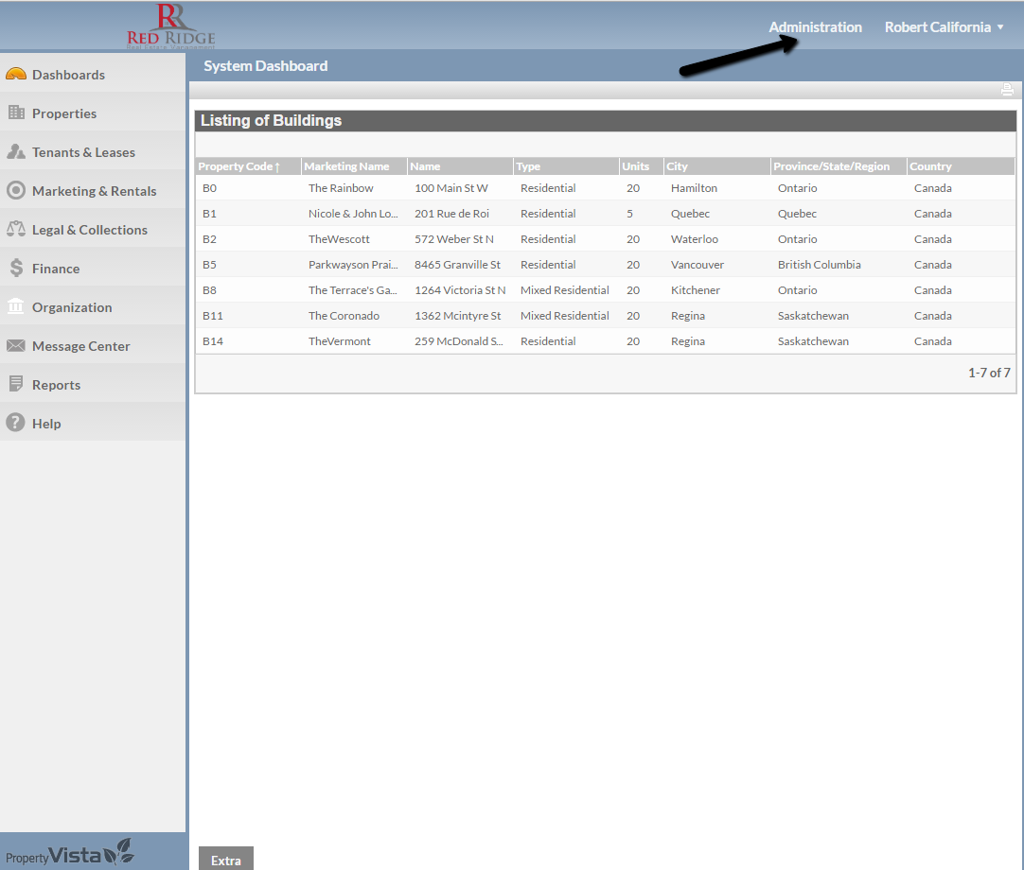Sort the list by the City column
1024x870 pixels.
tap(678, 166)
